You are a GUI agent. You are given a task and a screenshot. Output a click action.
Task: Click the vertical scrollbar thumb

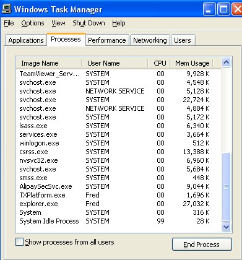pyautogui.click(x=226, y=187)
